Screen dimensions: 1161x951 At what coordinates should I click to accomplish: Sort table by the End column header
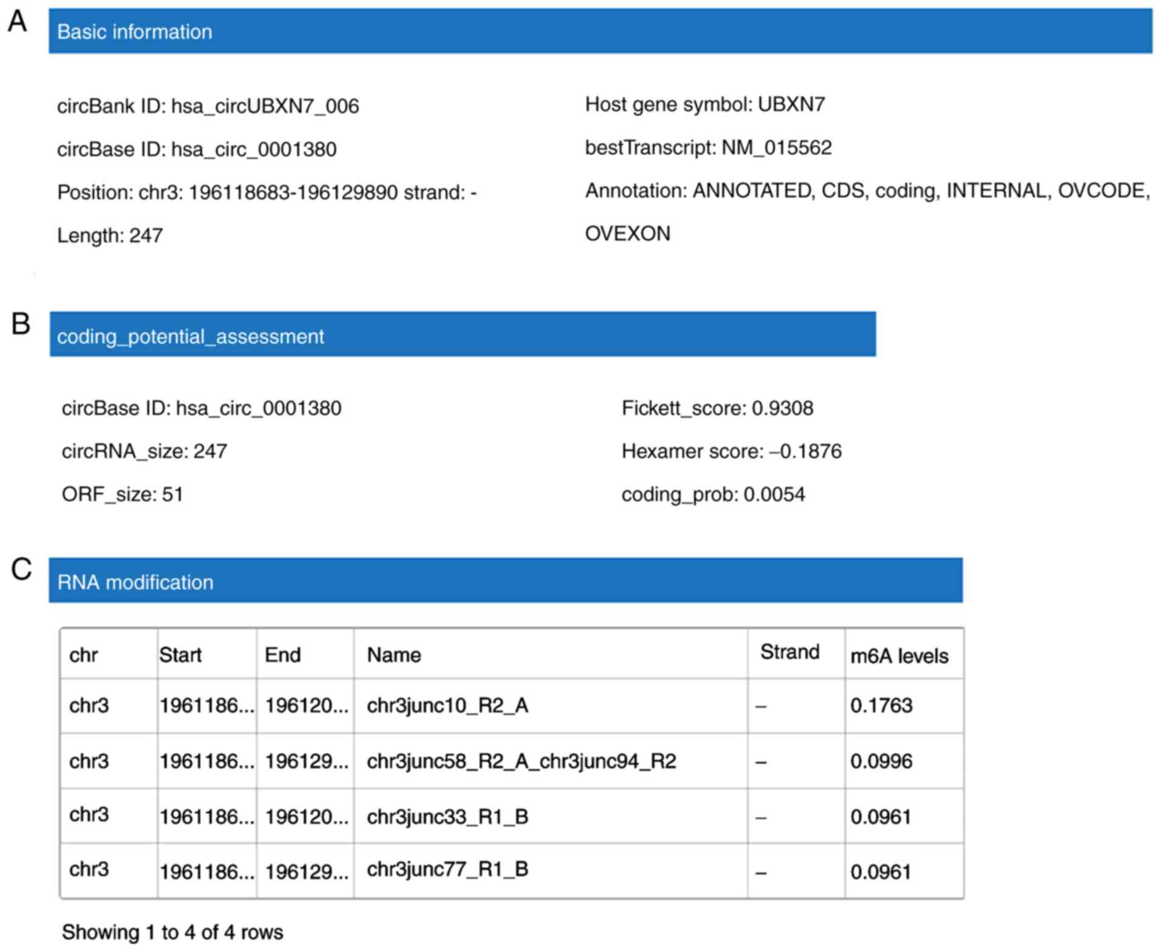282,655
